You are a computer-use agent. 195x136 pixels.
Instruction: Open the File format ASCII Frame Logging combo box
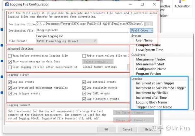tap(67, 41)
